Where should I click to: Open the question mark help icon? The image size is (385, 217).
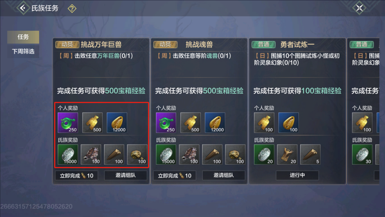click(72, 9)
